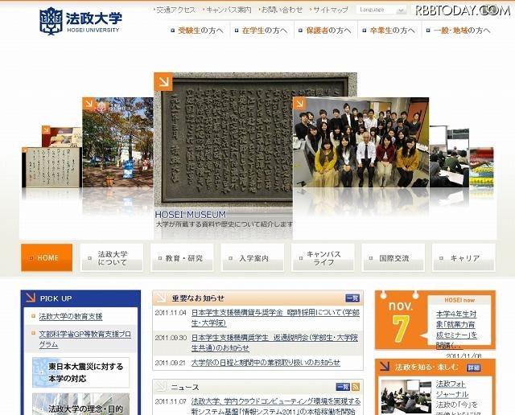Viewport: 515px width, 415px height.
Task: Open the お問い合わせ link
Action: (280, 10)
